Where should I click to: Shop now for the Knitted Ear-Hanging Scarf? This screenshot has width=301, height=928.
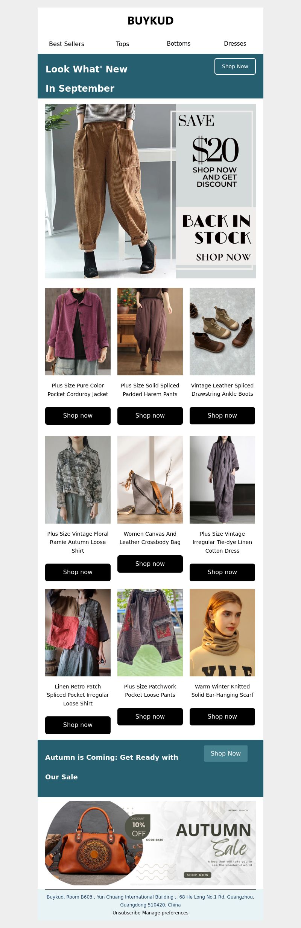[x=222, y=717]
